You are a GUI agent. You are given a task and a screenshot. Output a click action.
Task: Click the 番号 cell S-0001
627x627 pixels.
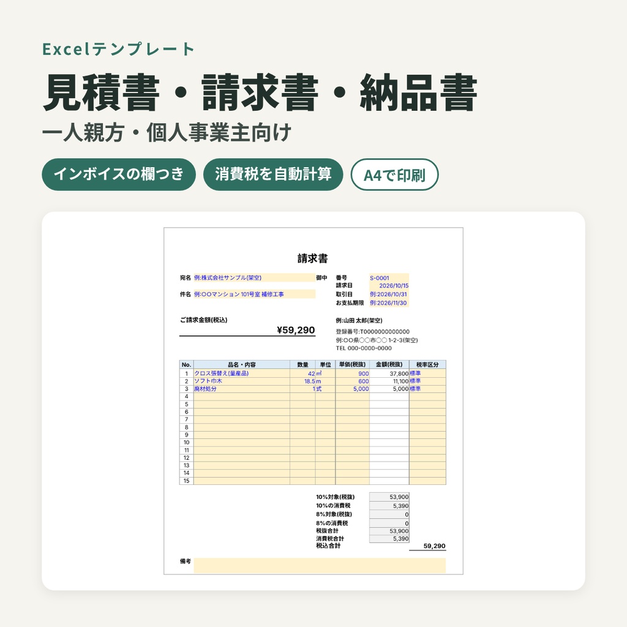click(389, 278)
